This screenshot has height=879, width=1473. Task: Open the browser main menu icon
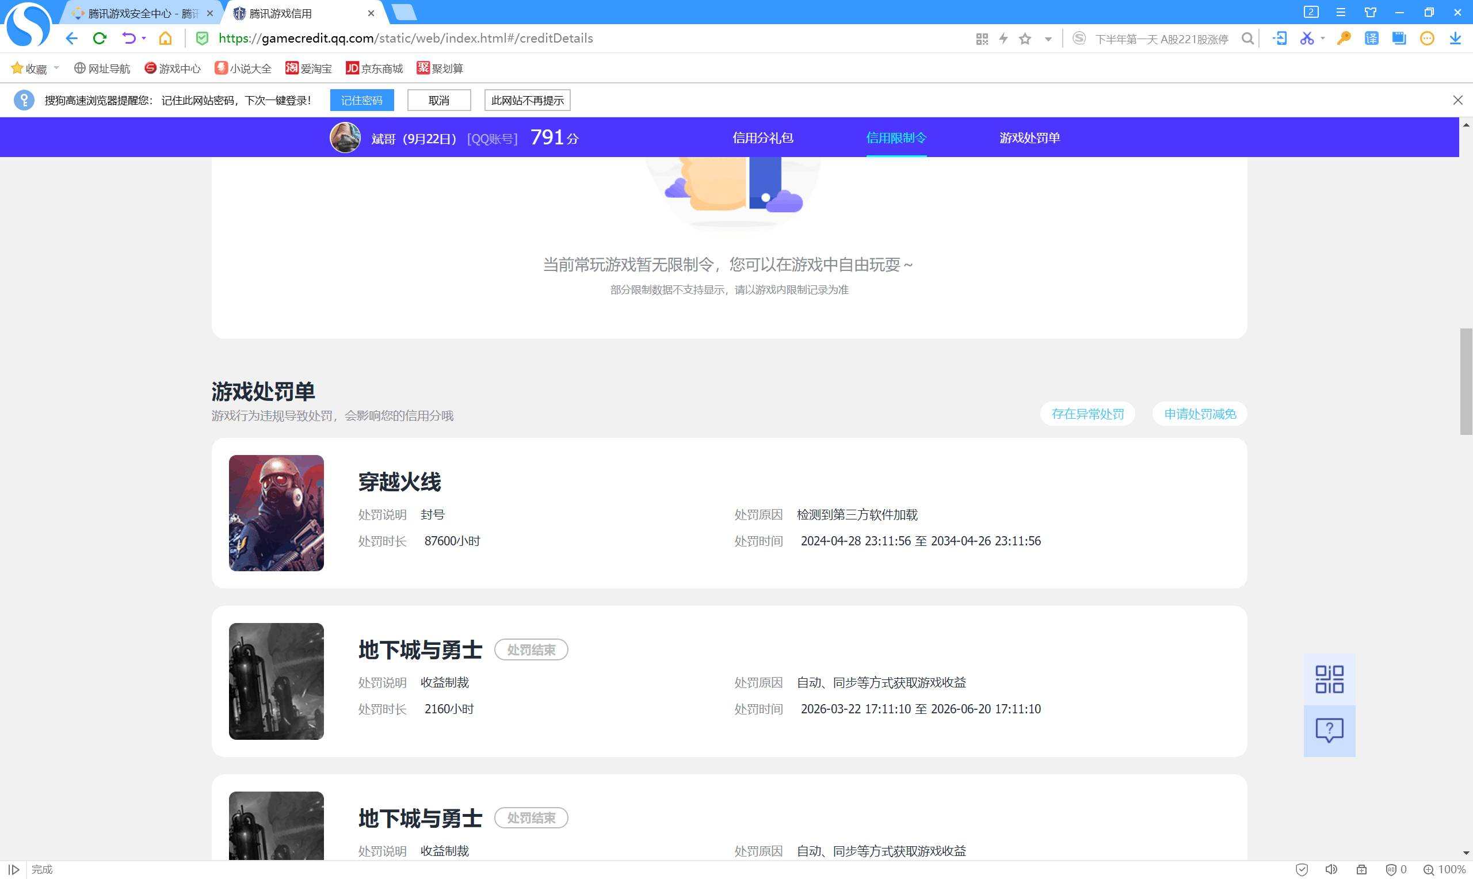pos(1341,12)
